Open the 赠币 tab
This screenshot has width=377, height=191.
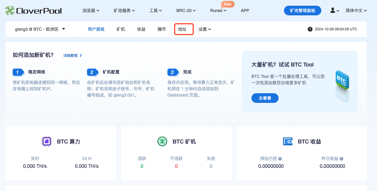click(162, 29)
